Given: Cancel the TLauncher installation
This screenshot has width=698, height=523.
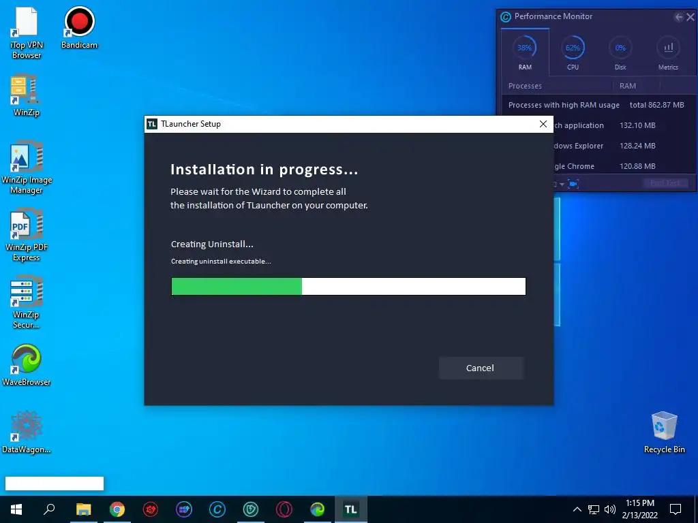Looking at the screenshot, I should [x=481, y=368].
